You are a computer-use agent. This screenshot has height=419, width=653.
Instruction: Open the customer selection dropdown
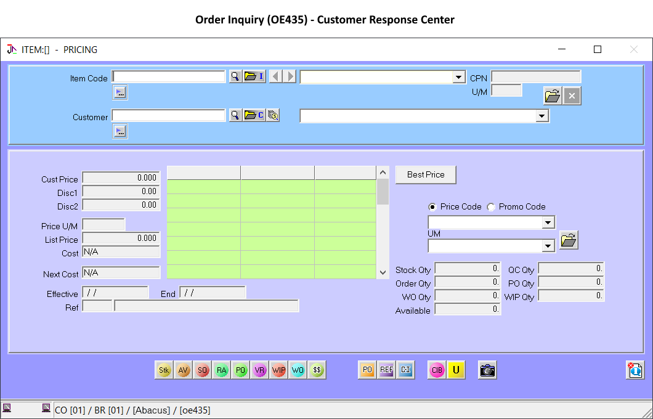(541, 115)
